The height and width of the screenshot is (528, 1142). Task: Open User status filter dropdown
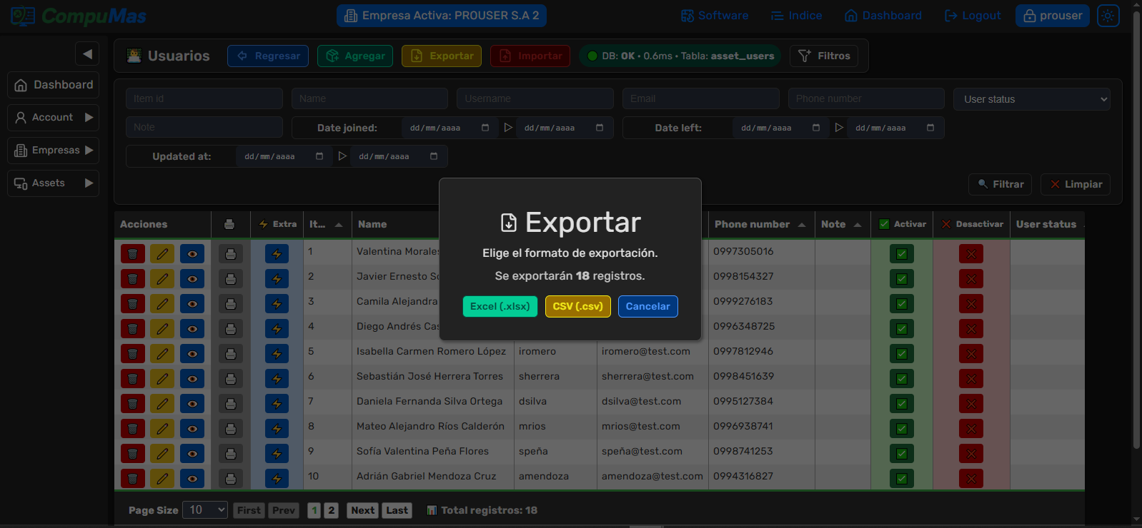click(x=1032, y=99)
